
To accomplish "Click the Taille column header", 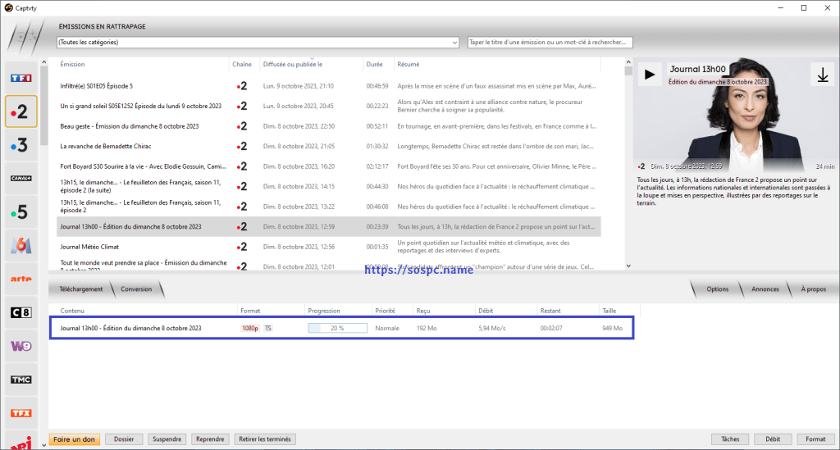I will 609,311.
